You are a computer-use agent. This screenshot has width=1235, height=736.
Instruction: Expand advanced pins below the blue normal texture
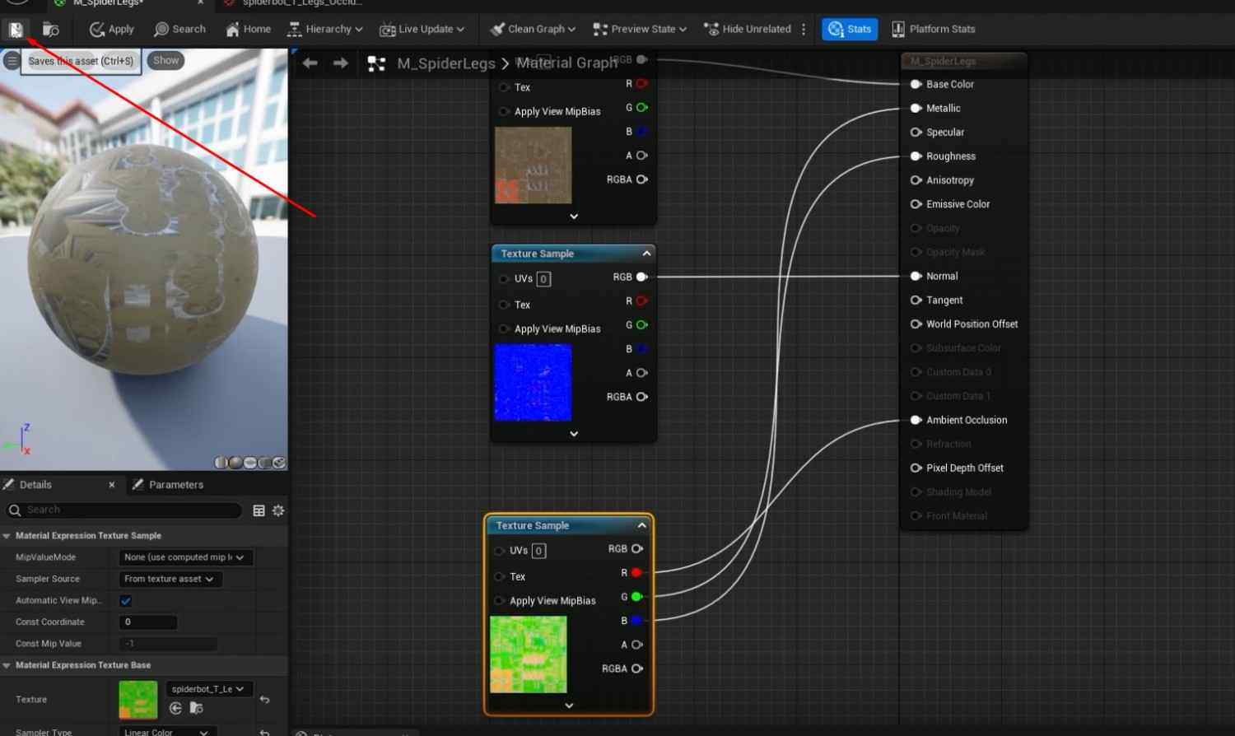[574, 434]
